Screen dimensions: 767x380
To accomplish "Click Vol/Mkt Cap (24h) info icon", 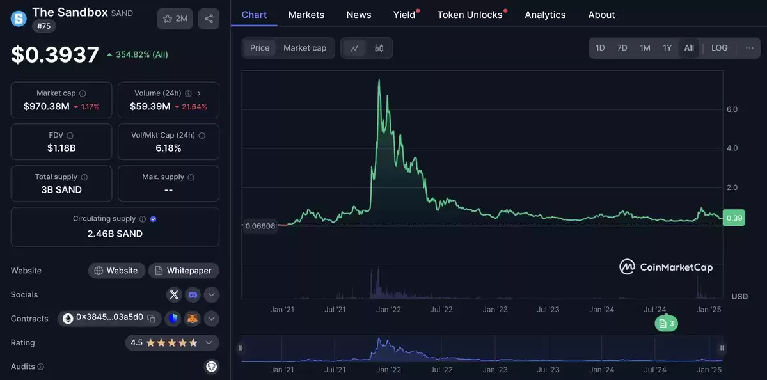I will coord(202,136).
